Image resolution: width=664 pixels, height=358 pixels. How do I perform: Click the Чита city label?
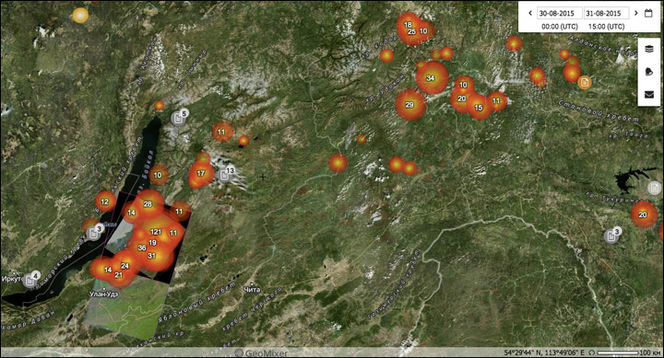(252, 290)
